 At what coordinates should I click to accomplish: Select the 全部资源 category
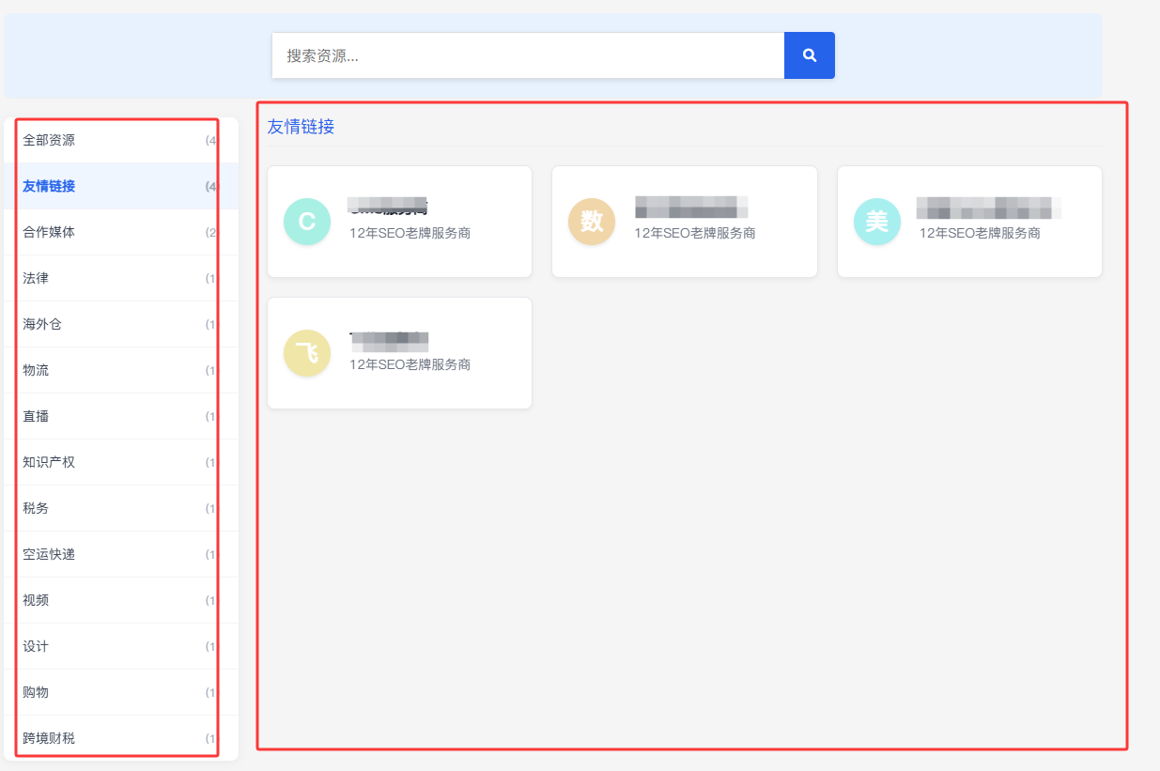(121, 140)
